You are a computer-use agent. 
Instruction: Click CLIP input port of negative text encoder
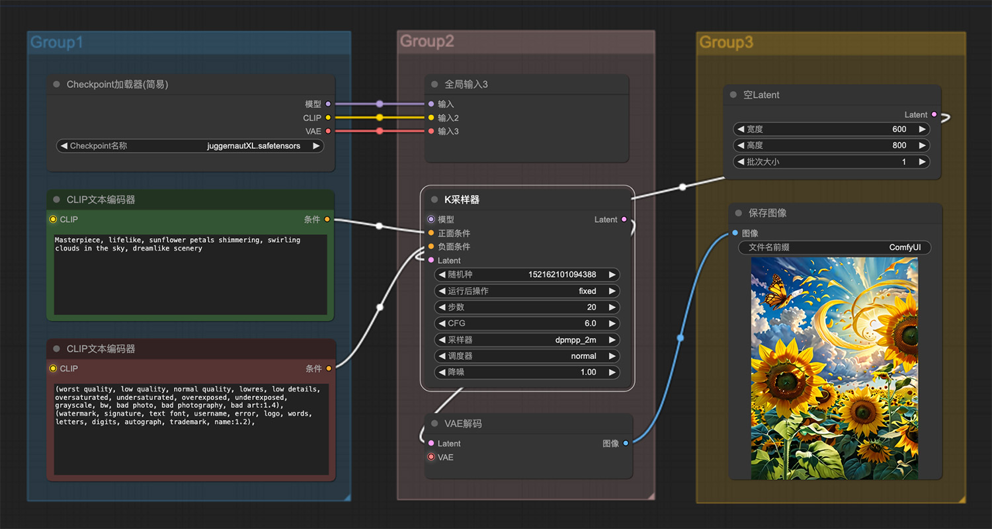point(53,369)
